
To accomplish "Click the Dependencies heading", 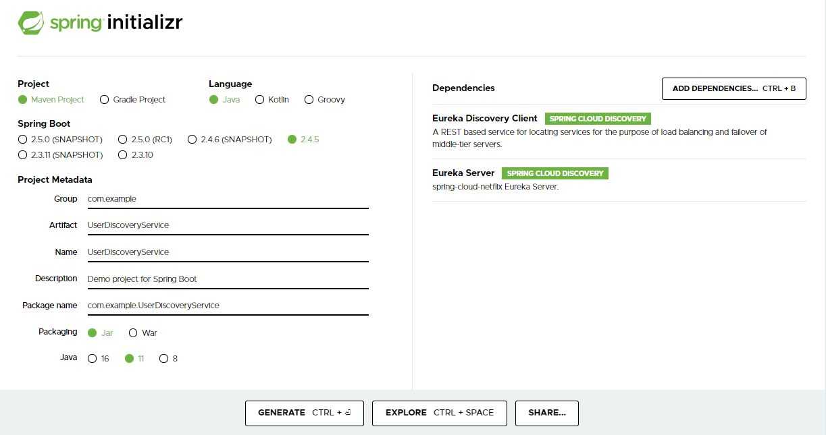I will coord(463,88).
